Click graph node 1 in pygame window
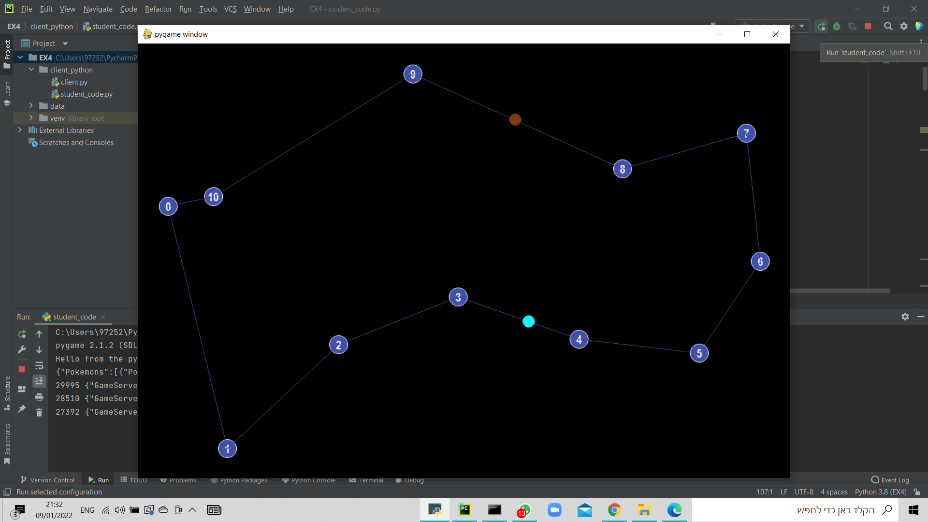 228,449
